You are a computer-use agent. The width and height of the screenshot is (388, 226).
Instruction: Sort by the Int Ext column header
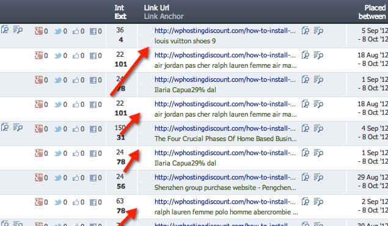click(120, 12)
